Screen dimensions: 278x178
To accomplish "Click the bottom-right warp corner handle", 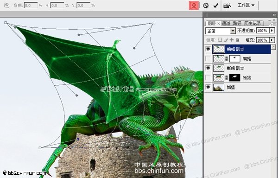I will click(177, 138).
